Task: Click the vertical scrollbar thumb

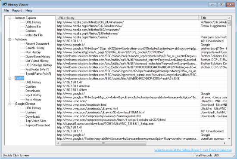Action: pyautogui.click(x=229, y=23)
